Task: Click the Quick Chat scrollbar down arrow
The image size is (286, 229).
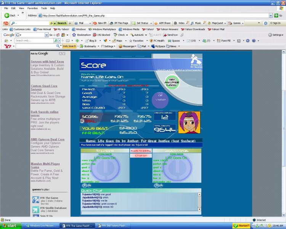Action: (199, 209)
